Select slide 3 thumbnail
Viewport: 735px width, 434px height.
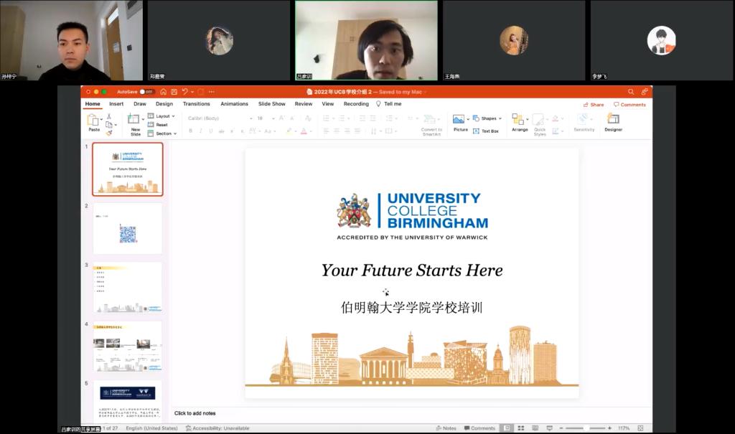pyautogui.click(x=128, y=288)
